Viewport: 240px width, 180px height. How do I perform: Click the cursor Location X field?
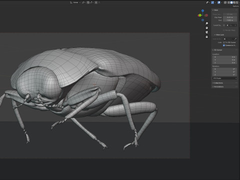click(x=224, y=57)
